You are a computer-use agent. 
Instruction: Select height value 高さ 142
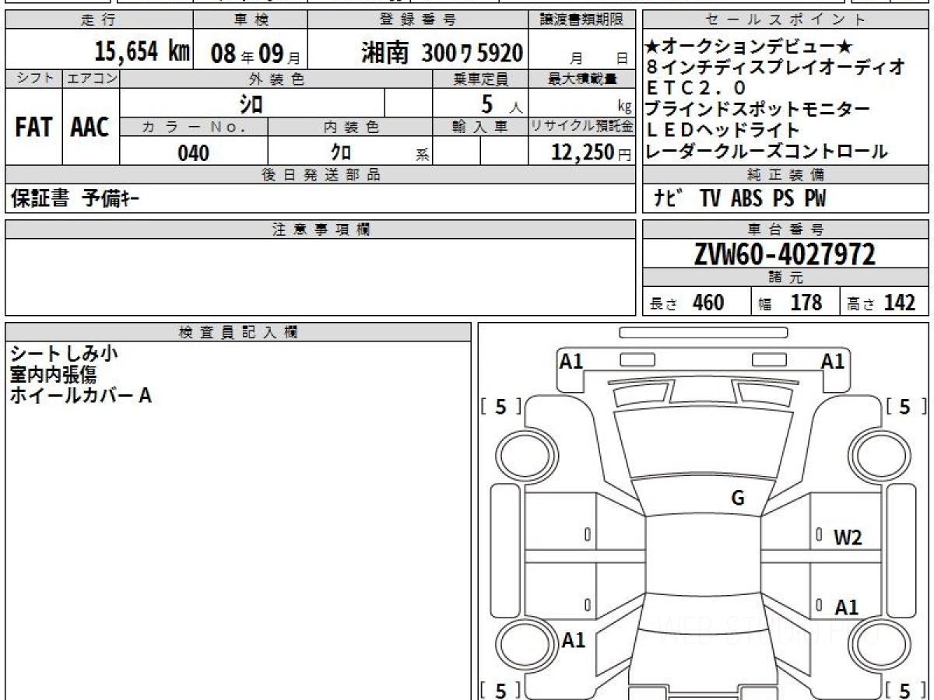coord(881,303)
